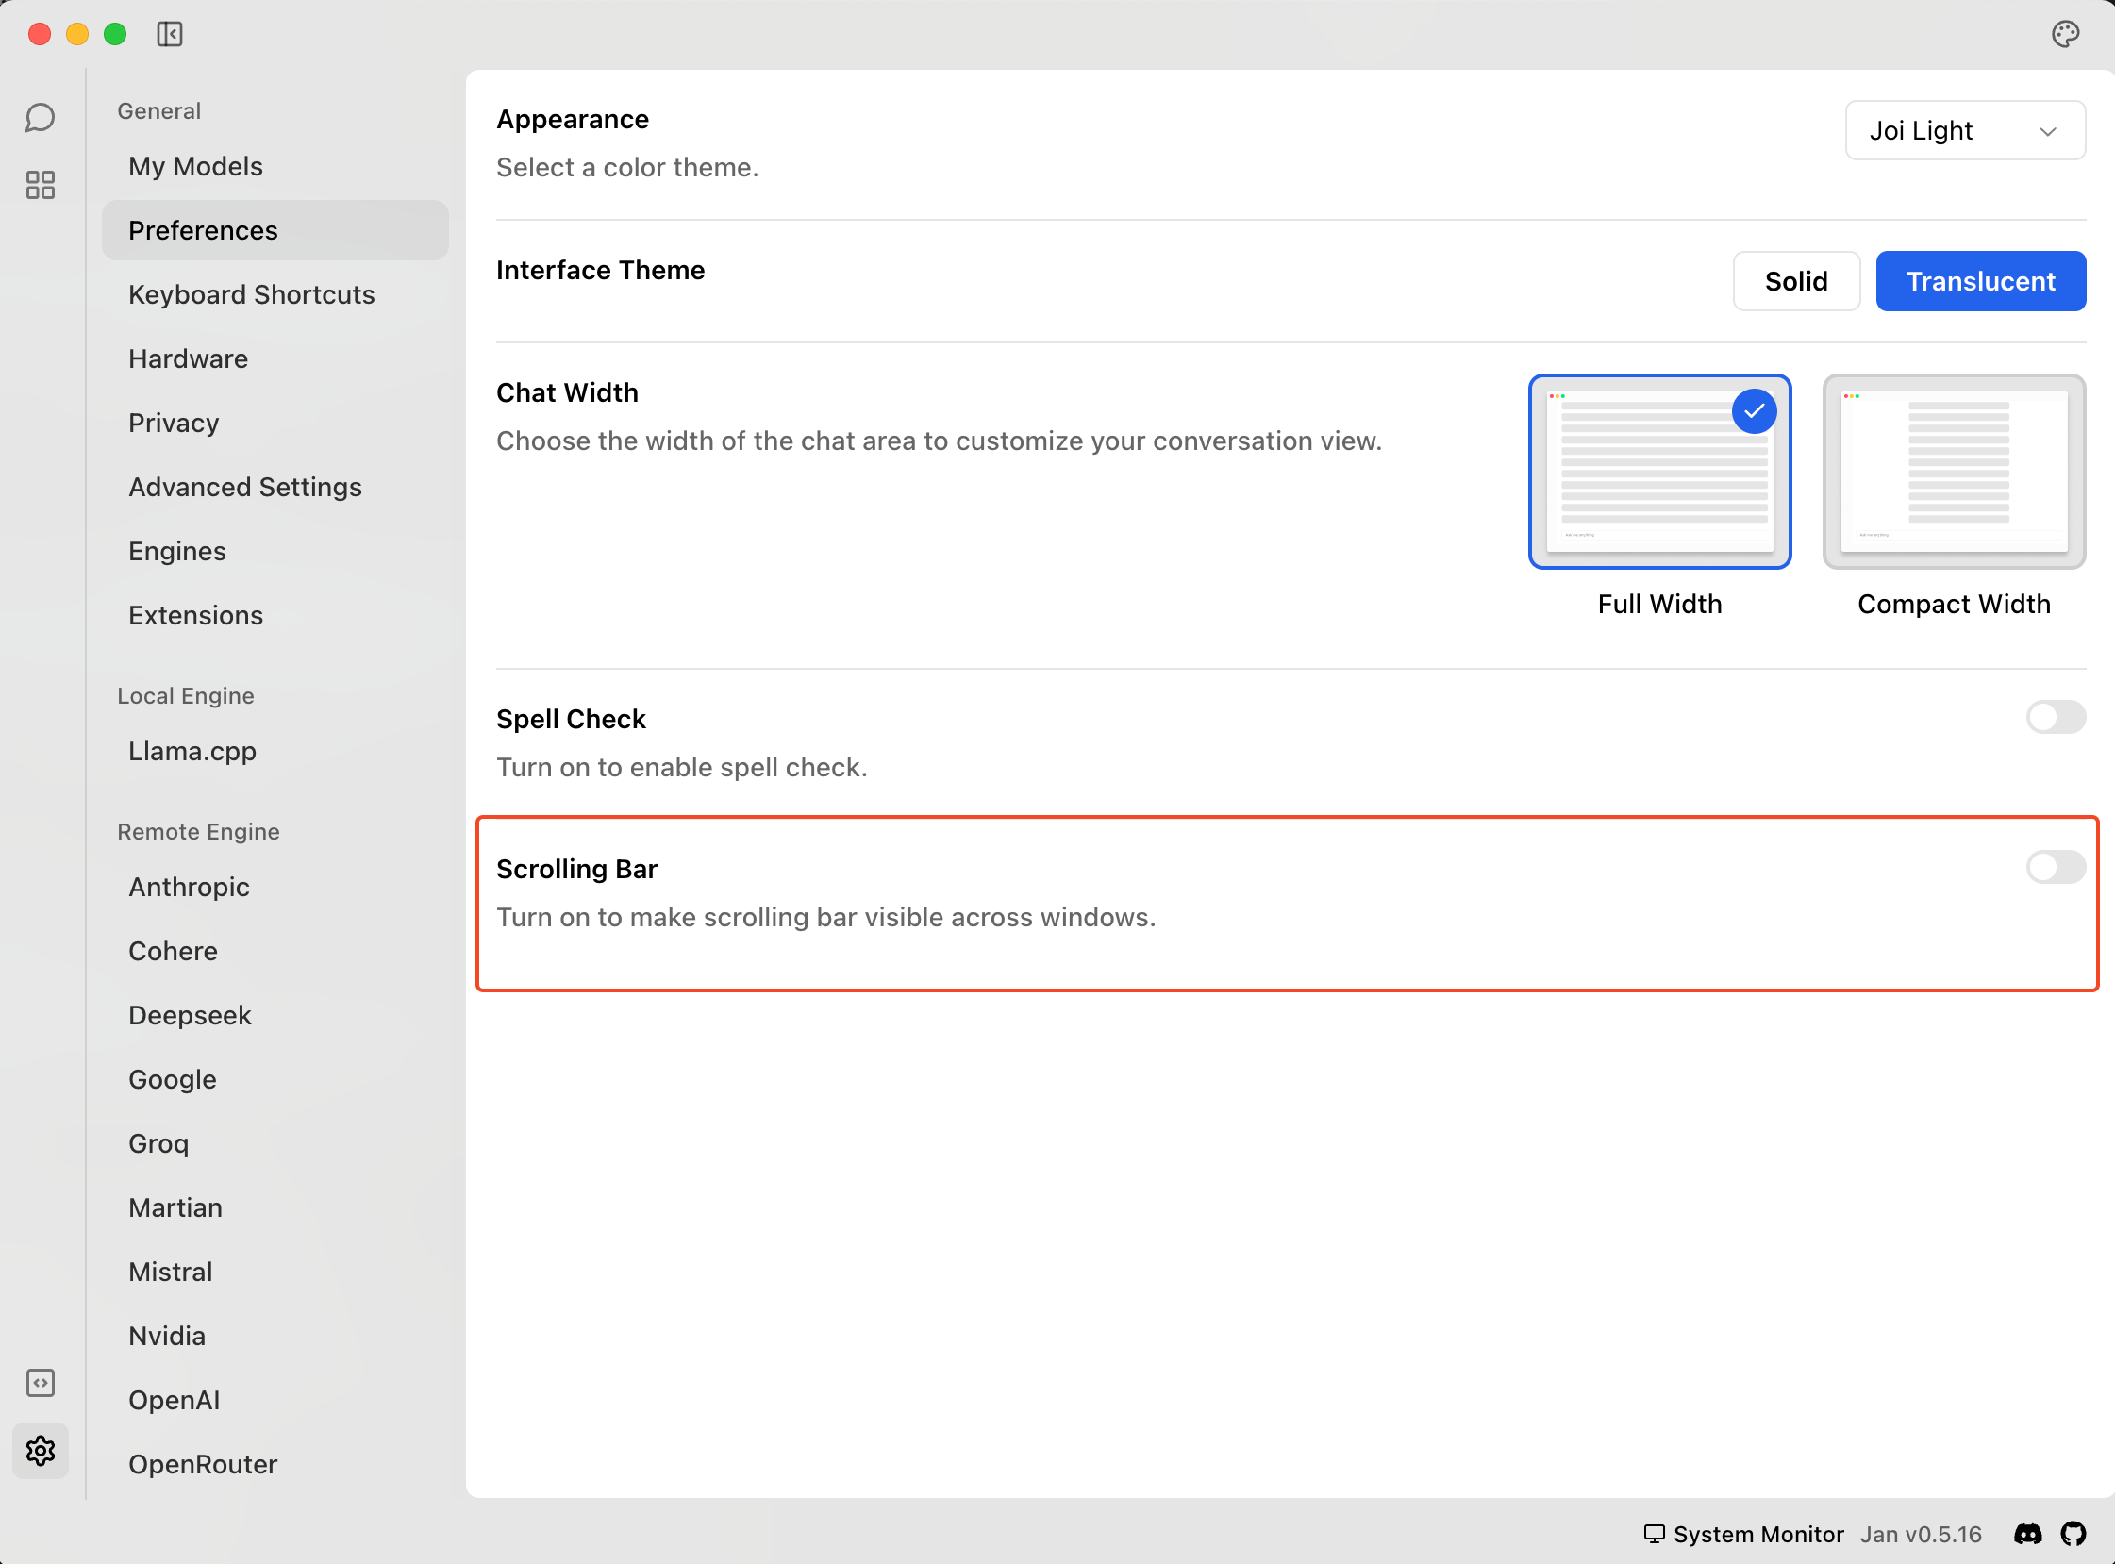Screen dimensions: 2115x1564
Task: Click the settings gear icon
Action: (40, 1451)
